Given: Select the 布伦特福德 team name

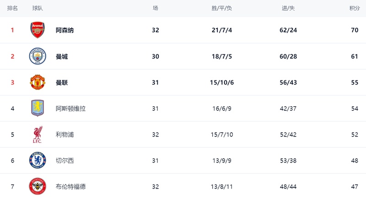Looking at the screenshot, I should pyautogui.click(x=70, y=186).
